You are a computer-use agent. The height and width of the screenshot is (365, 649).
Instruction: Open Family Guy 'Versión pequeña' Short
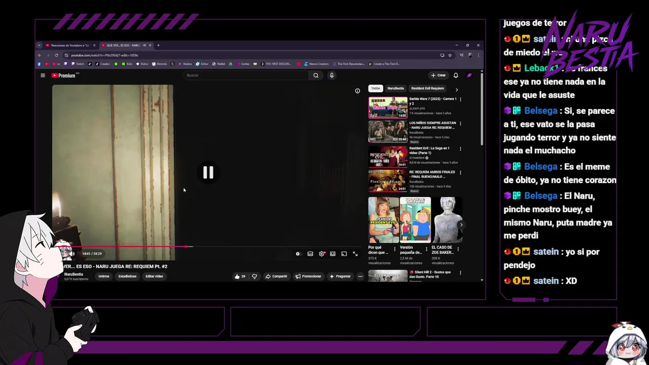pos(415,221)
